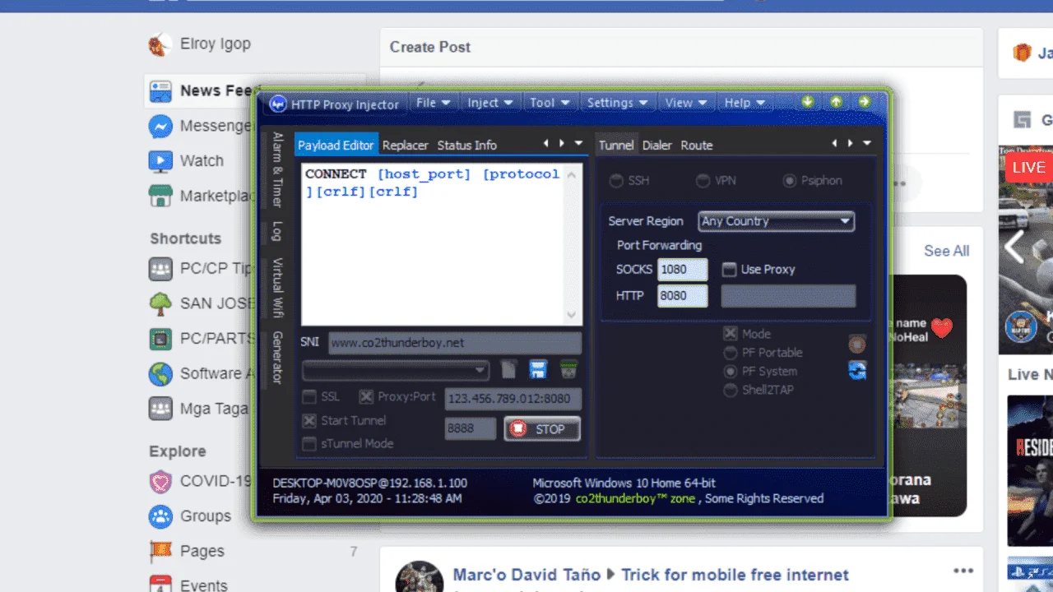Enable sTunnel Mode checkbox
Image resolution: width=1053 pixels, height=592 pixels.
309,444
